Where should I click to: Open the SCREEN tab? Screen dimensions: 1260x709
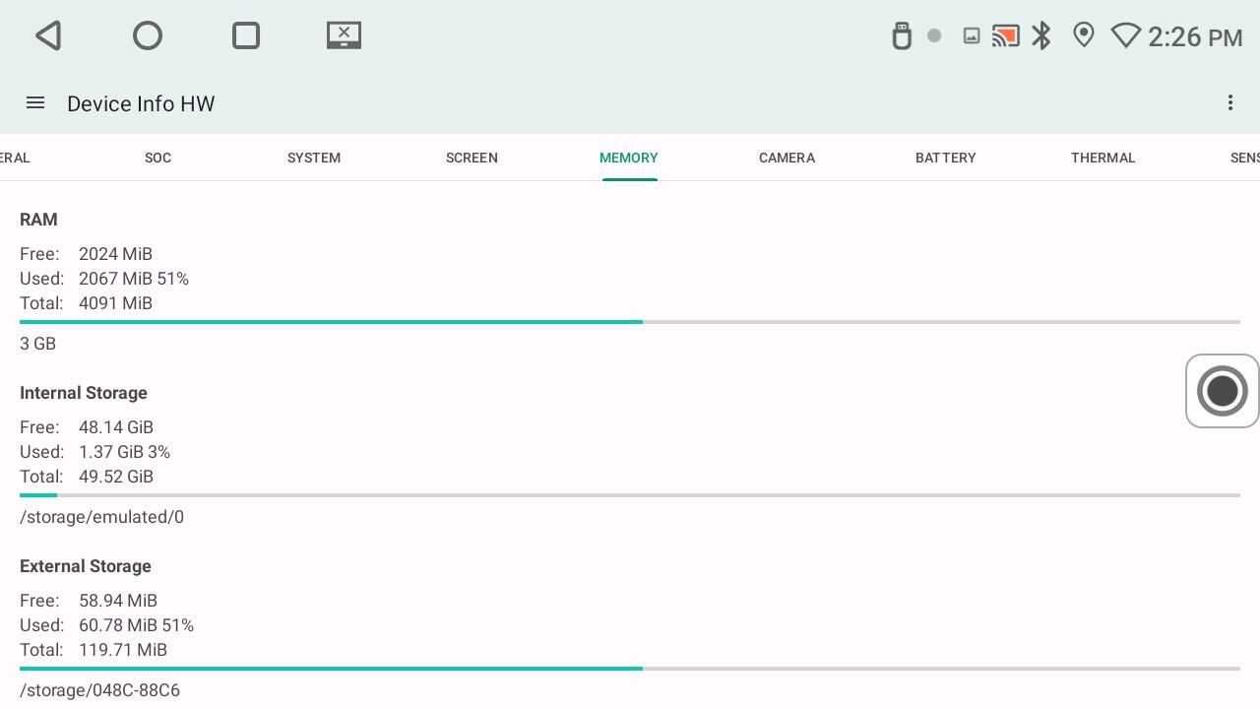point(472,158)
